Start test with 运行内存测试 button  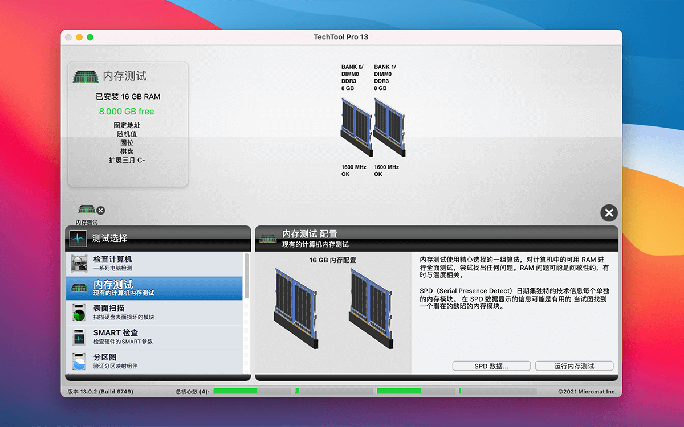click(x=574, y=366)
